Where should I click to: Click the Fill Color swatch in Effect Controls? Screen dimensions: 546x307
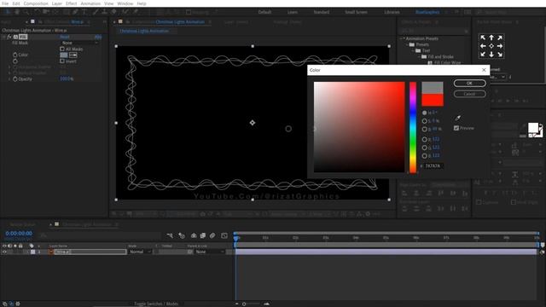point(64,55)
